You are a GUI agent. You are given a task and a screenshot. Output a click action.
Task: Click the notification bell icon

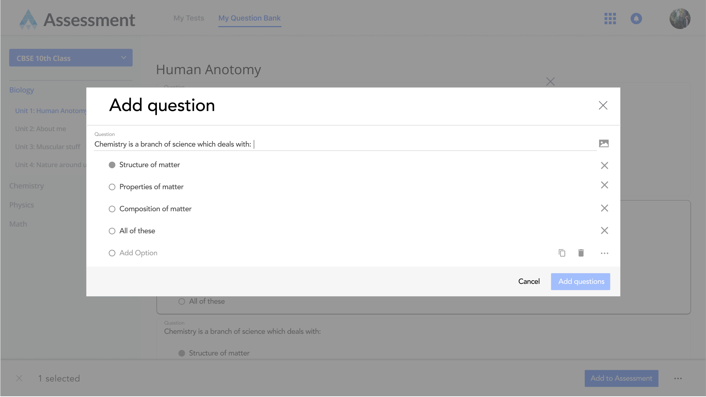click(636, 19)
